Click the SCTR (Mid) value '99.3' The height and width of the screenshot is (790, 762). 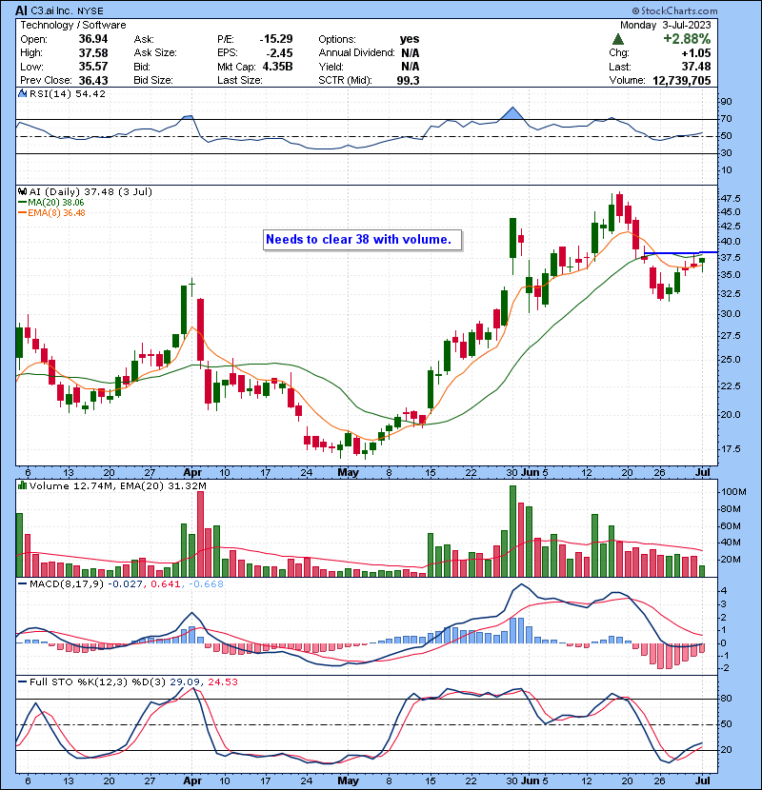tap(408, 80)
